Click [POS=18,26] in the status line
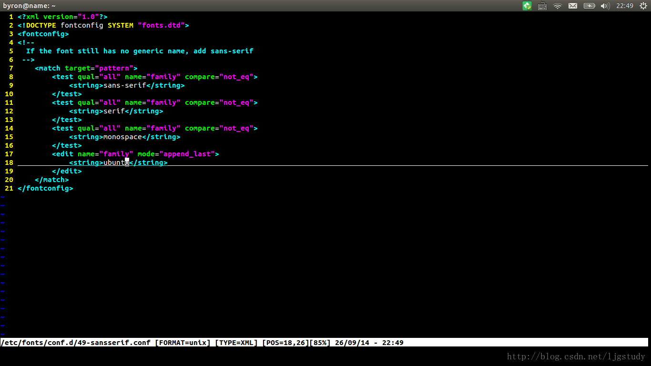 tap(285, 342)
